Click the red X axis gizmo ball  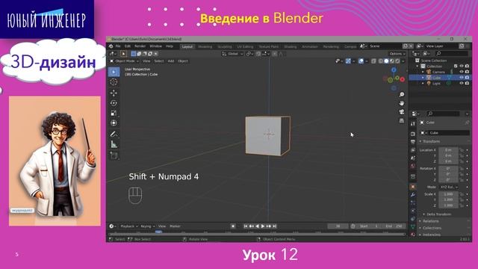point(403,79)
